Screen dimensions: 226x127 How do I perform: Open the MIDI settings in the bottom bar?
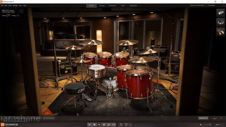pos(218,125)
